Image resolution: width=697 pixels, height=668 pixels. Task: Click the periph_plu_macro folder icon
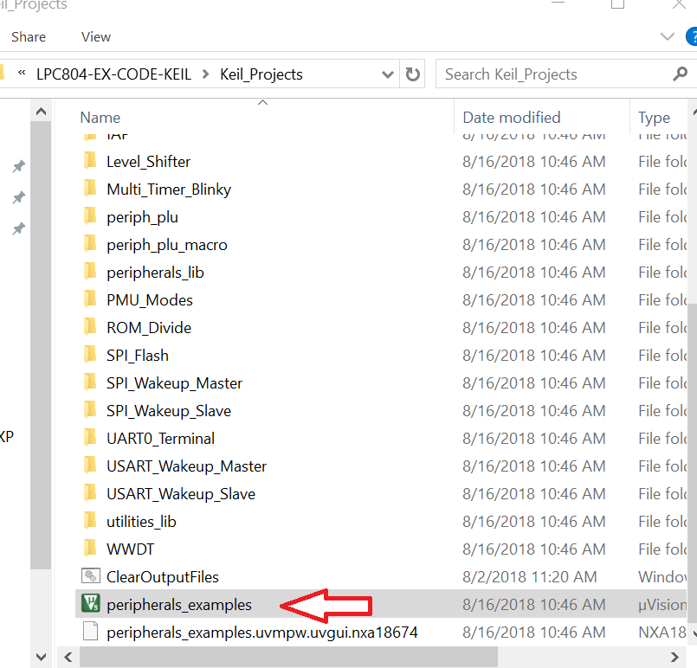[x=90, y=244]
